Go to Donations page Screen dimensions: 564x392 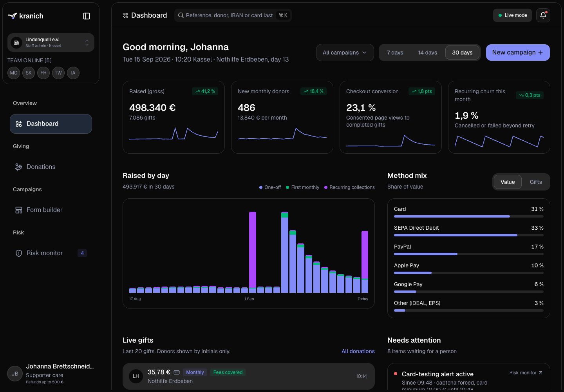click(x=51, y=167)
